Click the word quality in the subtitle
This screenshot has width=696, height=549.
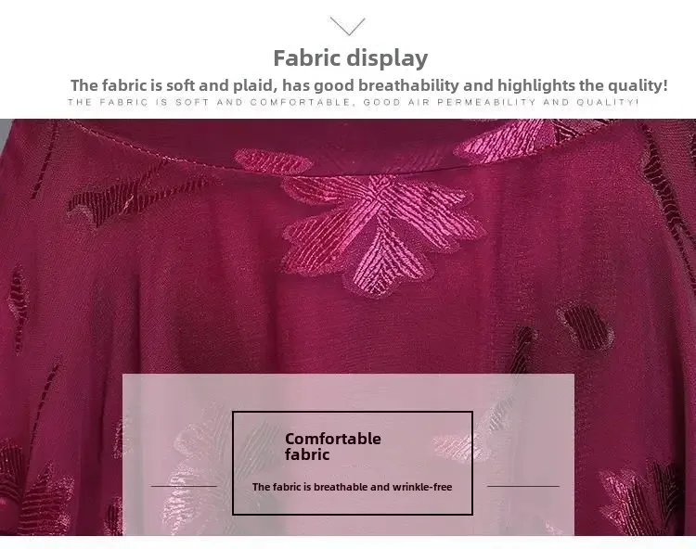(x=635, y=85)
